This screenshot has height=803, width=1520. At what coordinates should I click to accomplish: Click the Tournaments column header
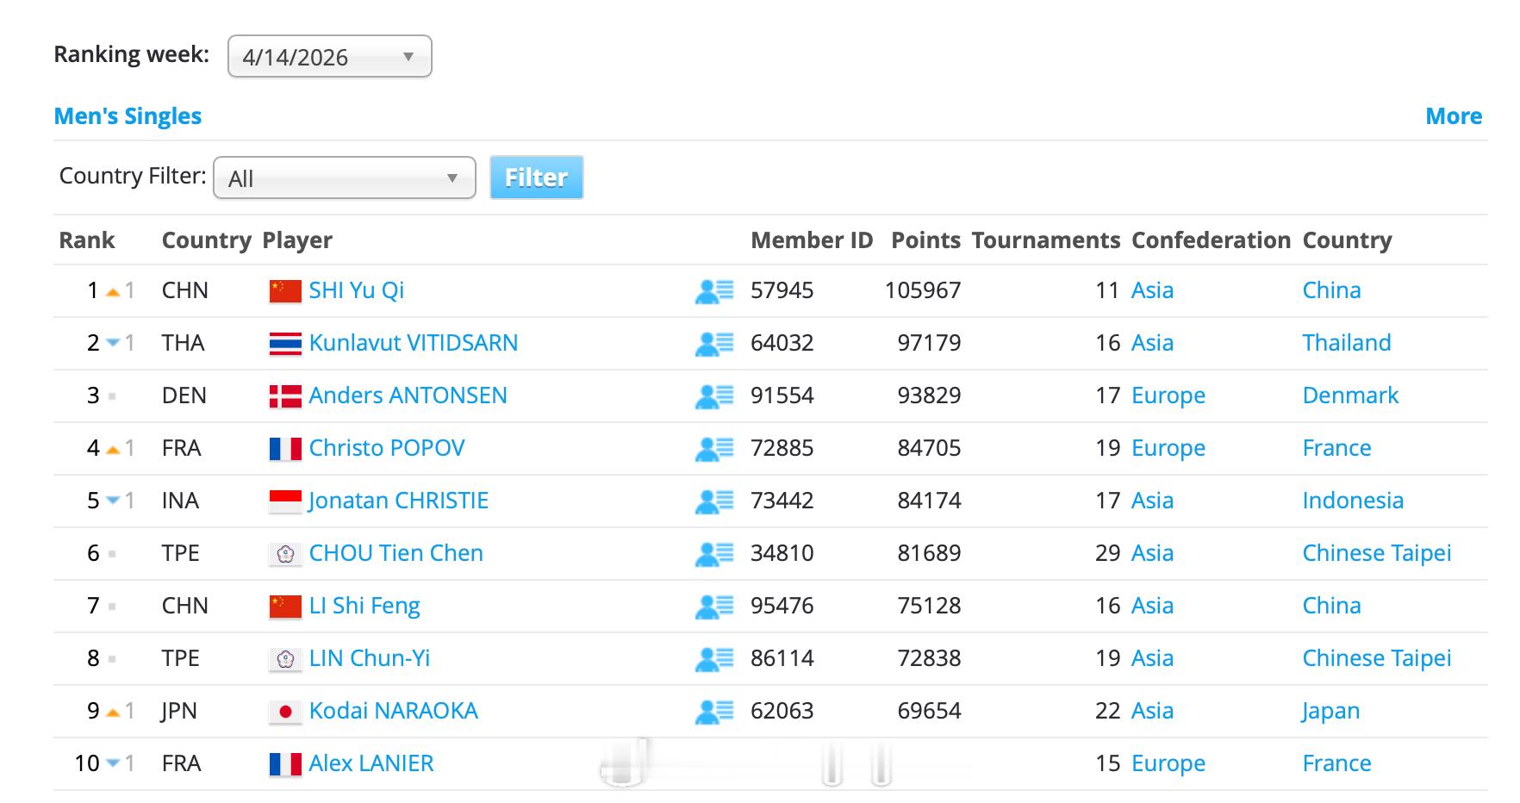pos(1046,240)
